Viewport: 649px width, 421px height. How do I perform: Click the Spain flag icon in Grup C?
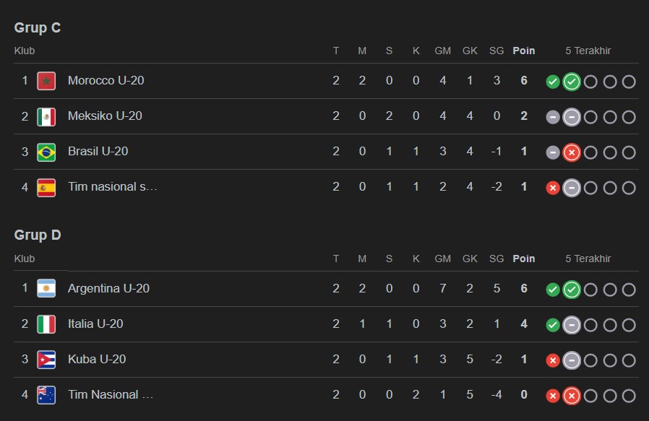coord(46,187)
